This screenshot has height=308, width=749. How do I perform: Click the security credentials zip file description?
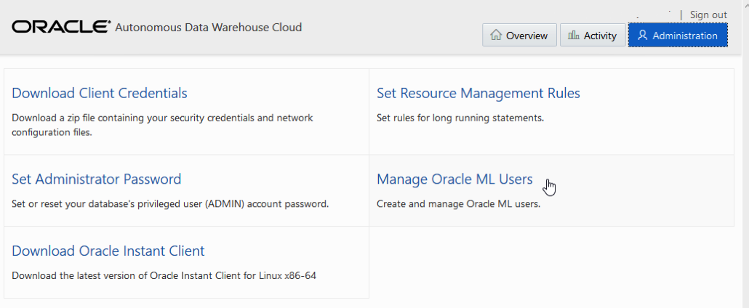[162, 124]
